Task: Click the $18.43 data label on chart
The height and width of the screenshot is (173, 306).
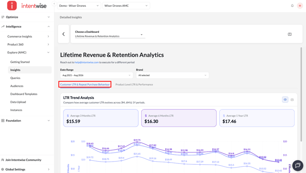Action: pos(90,143)
